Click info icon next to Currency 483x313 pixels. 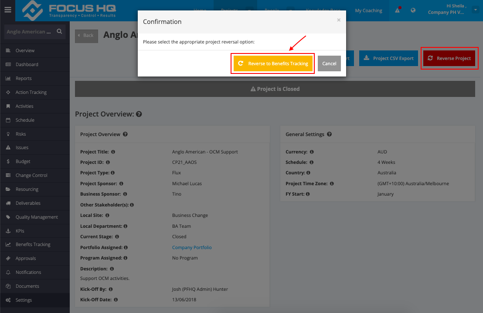(312, 152)
